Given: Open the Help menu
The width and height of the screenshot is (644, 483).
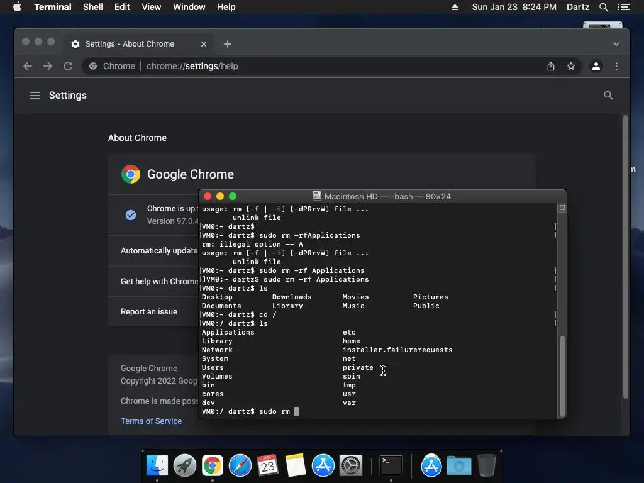Looking at the screenshot, I should [x=226, y=7].
